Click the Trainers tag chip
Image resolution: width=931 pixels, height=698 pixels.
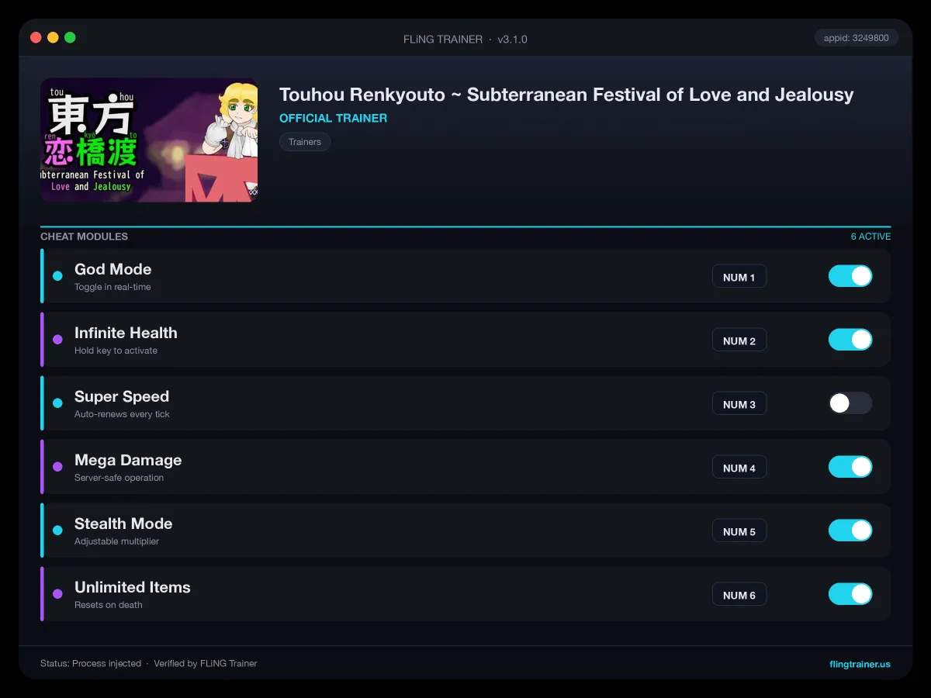pos(305,142)
